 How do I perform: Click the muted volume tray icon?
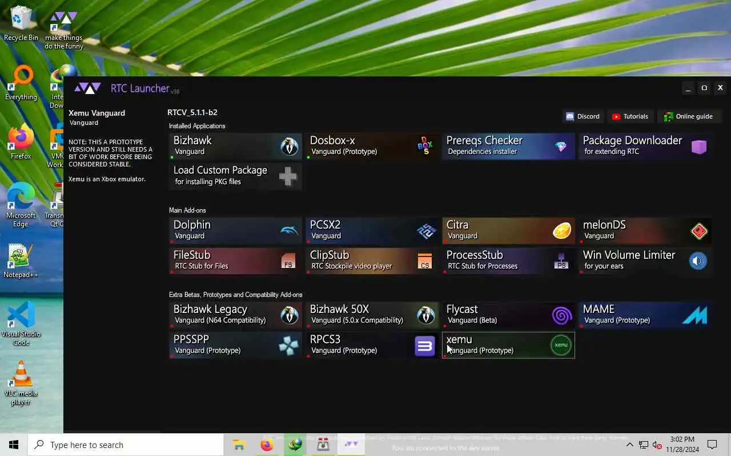(657, 445)
